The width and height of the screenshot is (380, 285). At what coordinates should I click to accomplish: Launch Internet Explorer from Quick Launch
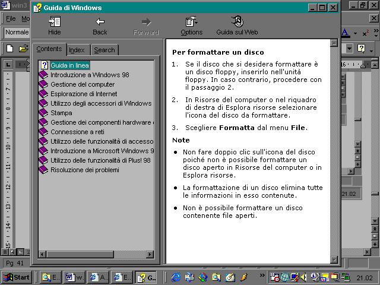[x=176, y=277]
